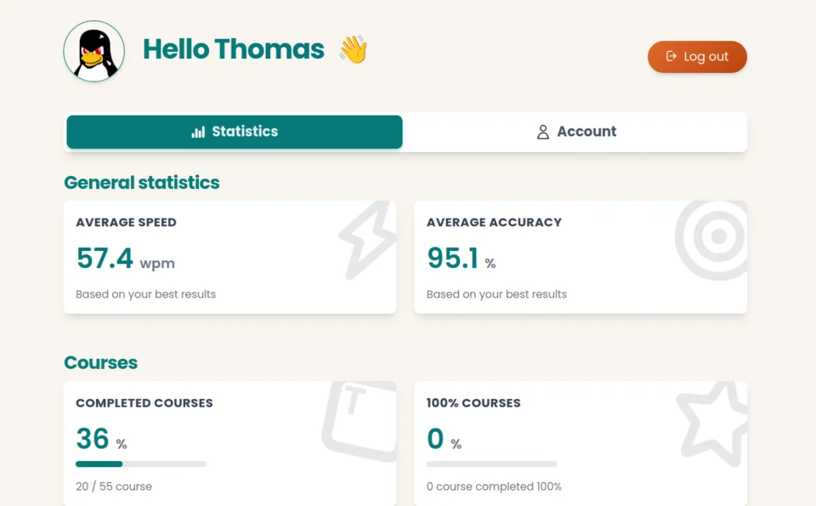Image resolution: width=816 pixels, height=506 pixels.
Task: Click the person icon in Account tab
Action: (x=543, y=132)
